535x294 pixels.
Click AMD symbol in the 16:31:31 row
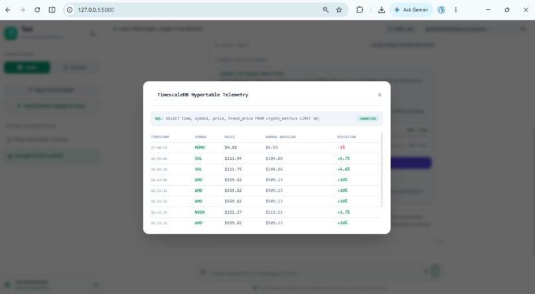pos(198,223)
